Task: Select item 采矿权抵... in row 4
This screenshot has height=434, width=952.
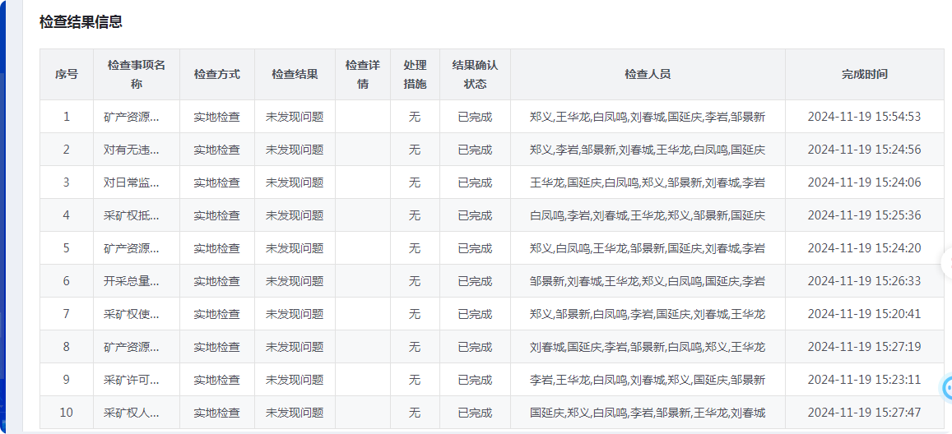Action: click(x=132, y=215)
